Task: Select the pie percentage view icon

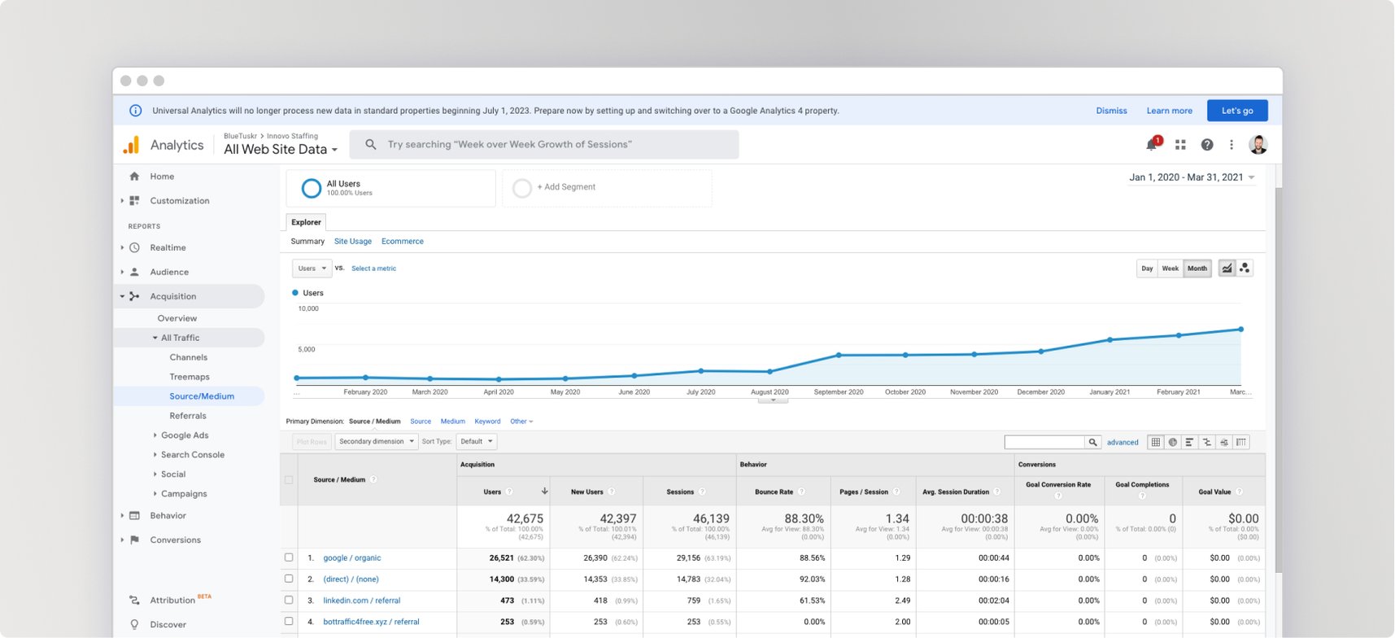Action: pos(1172,442)
